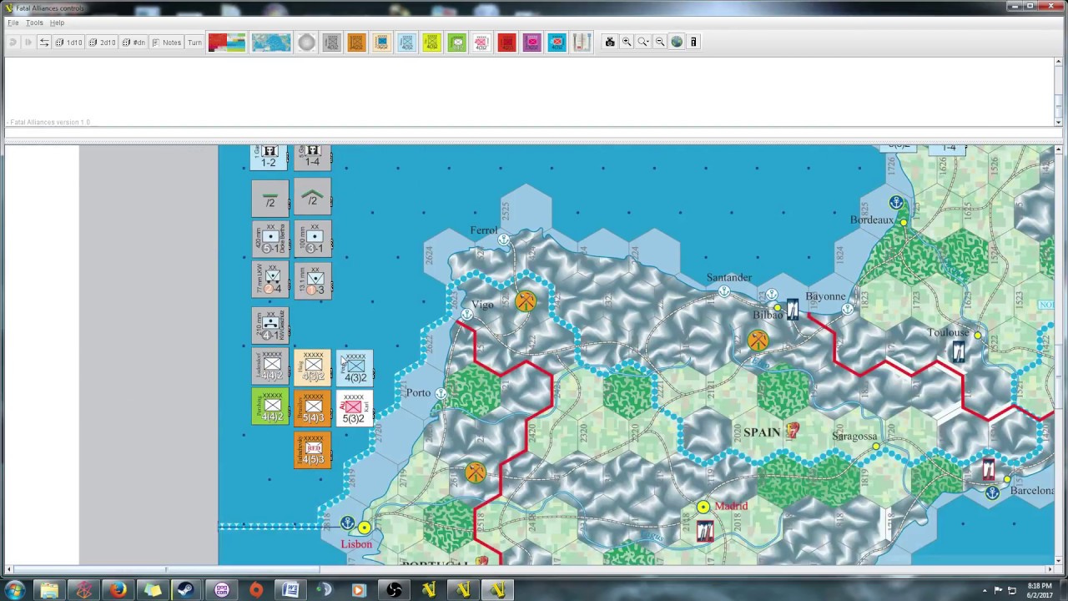Open the red counter palette icon
Image resolution: width=1068 pixels, height=601 pixels.
(506, 42)
